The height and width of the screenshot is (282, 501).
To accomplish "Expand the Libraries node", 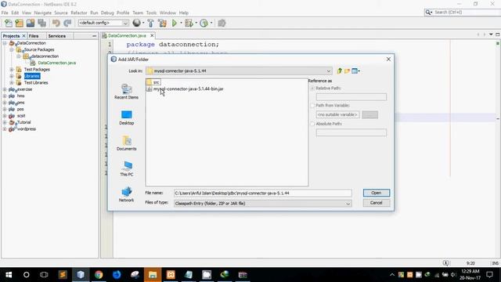I will coord(12,77).
